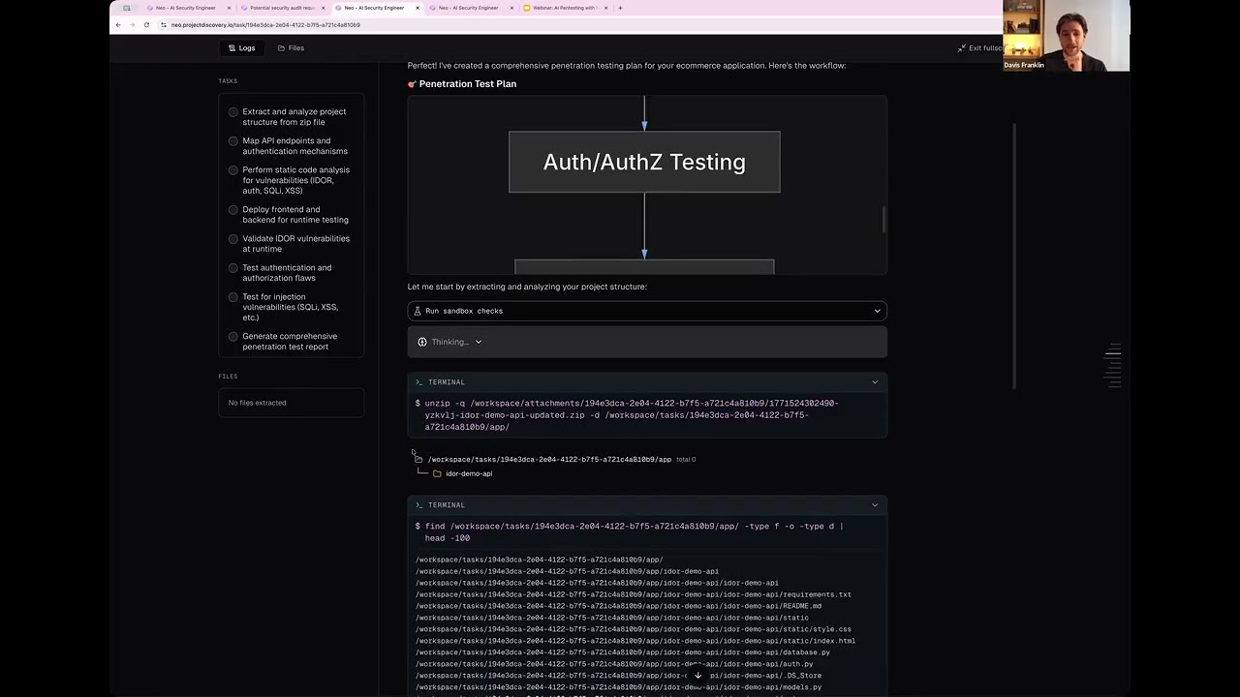Toggle the Map API endpoints task circle
This screenshot has width=1240, height=697.
233,141
